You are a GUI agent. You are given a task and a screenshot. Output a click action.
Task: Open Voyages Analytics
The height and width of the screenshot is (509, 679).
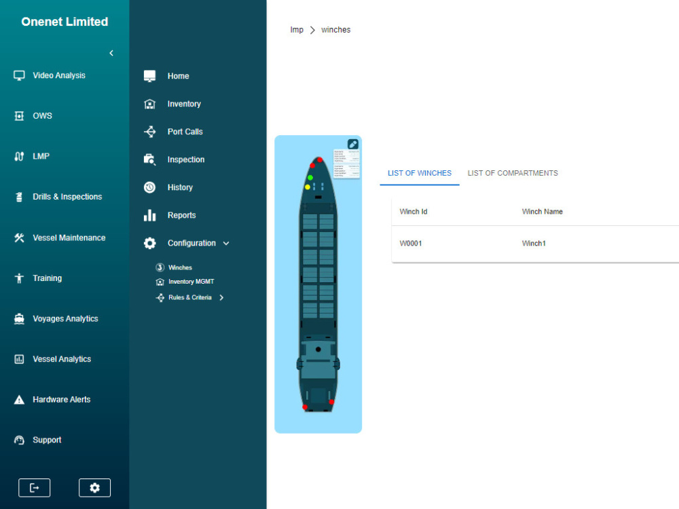tap(65, 319)
